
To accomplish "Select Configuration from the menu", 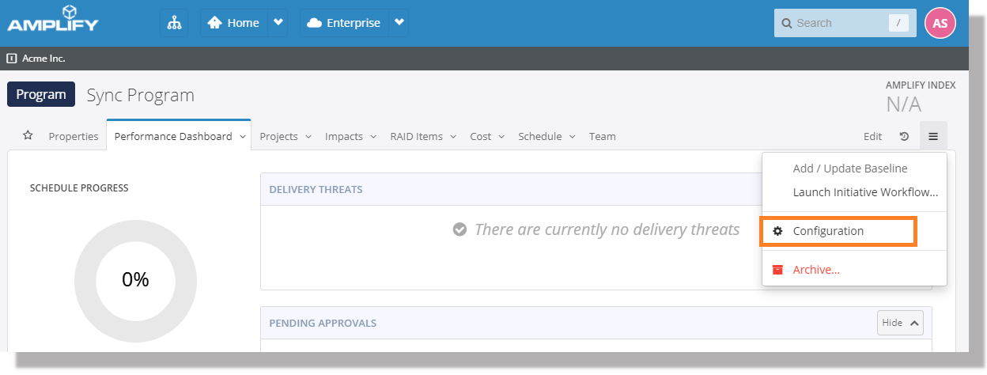I will (x=828, y=231).
